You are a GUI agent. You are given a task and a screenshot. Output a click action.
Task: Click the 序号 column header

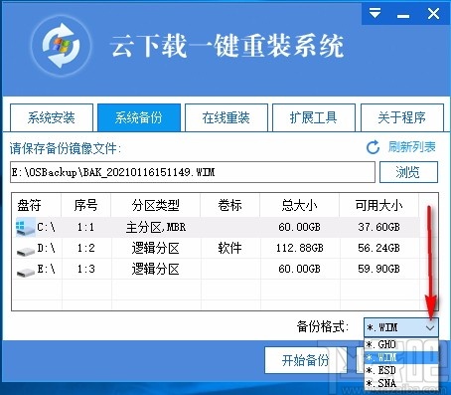pos(86,206)
